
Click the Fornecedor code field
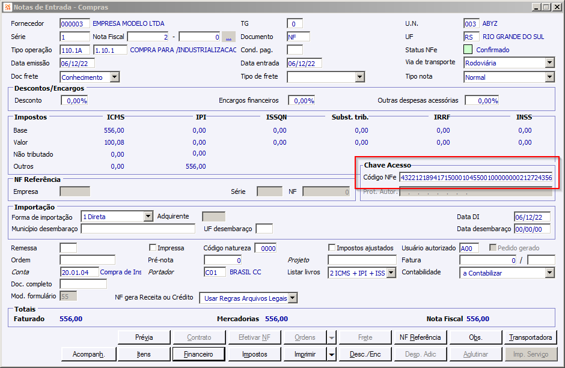75,24
